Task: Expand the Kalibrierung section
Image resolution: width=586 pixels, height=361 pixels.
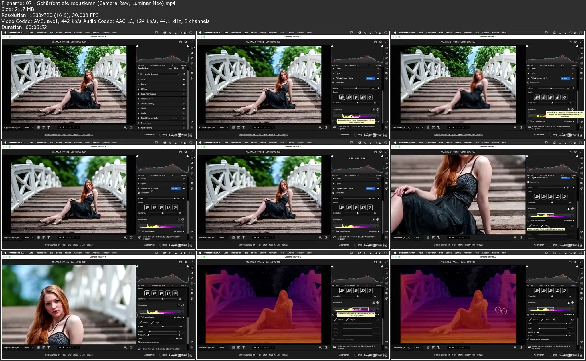Action: [x=146, y=128]
